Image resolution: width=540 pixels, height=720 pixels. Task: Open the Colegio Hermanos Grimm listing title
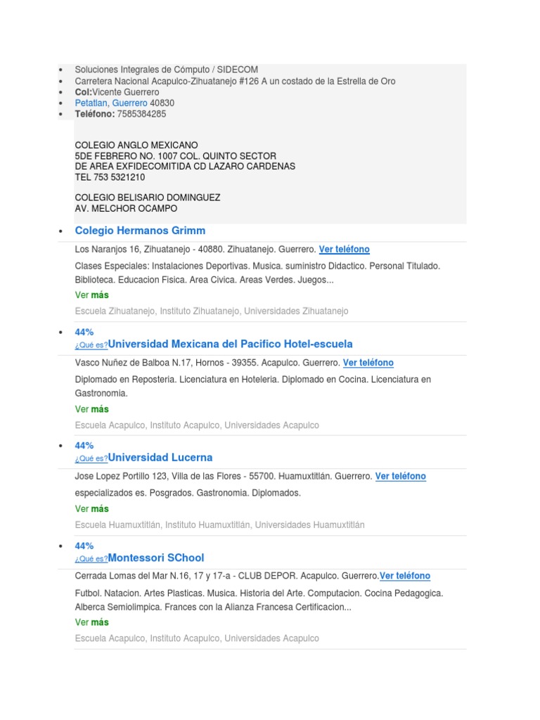pos(140,231)
